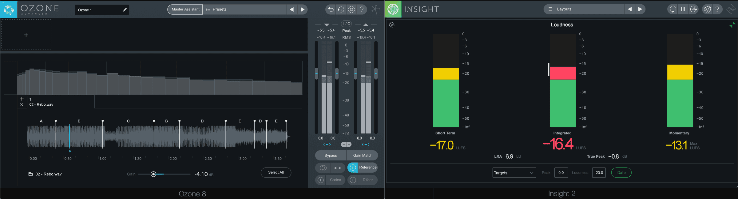Click output meter up-triangle threshold marker
Image resolution: width=738 pixels, height=199 pixels.
pyautogui.click(x=366, y=24)
